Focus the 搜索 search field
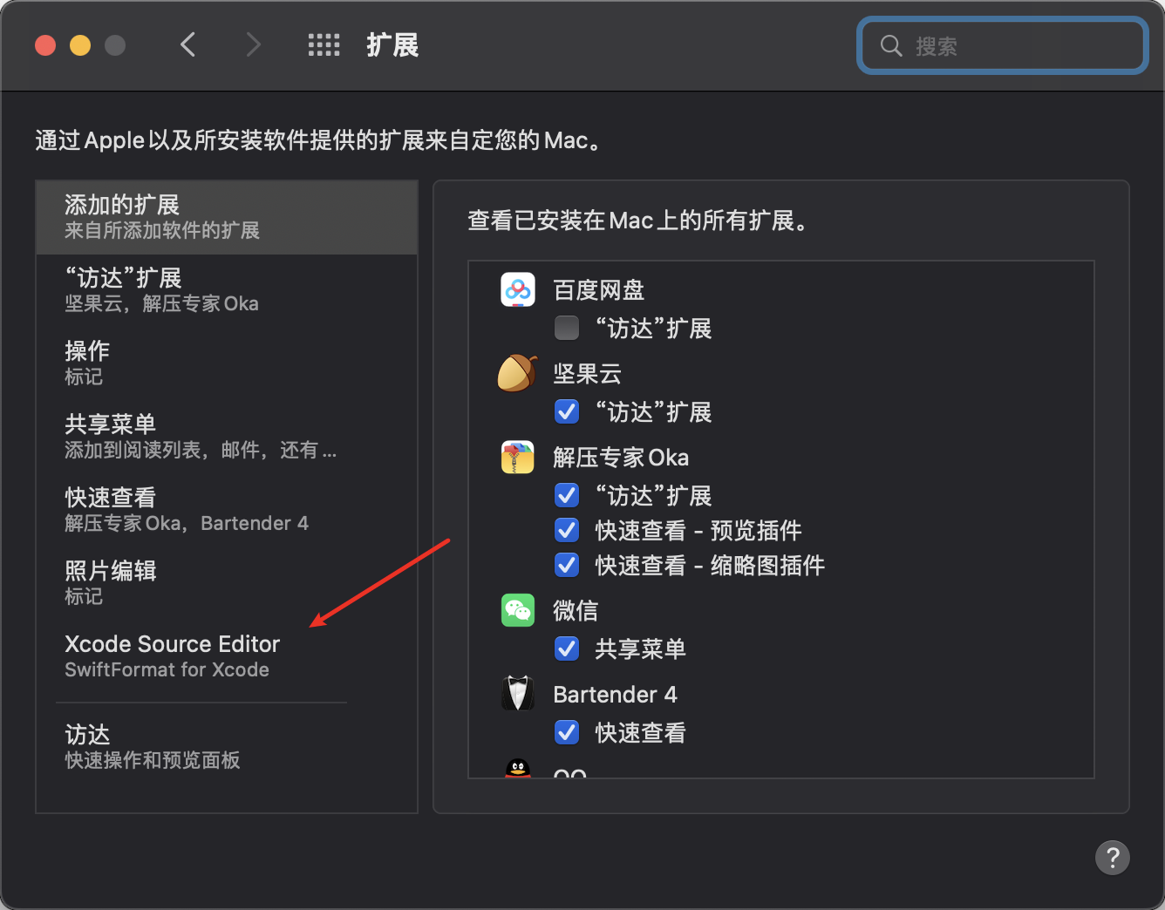The height and width of the screenshot is (910, 1165). pyautogui.click(x=1003, y=45)
